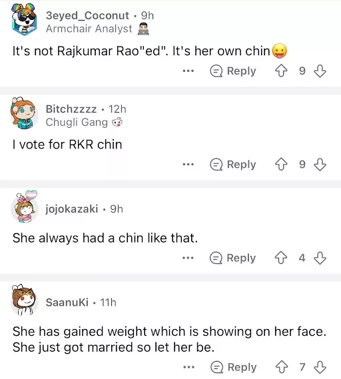The width and height of the screenshot is (341, 379).
Task: Upvote SaanuKi's comment
Action: [x=282, y=367]
